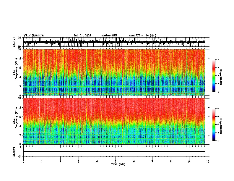This screenshot has height=181, width=234.
Task: Click the time axis tick label 4
Action: pos(97,161)
